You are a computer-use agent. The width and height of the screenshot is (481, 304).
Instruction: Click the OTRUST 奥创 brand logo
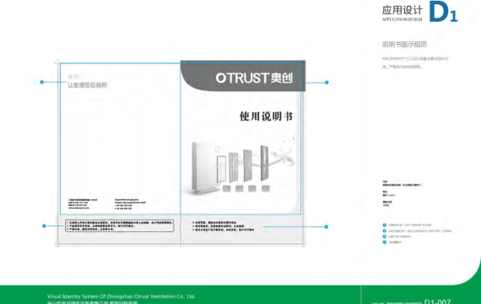254,78
